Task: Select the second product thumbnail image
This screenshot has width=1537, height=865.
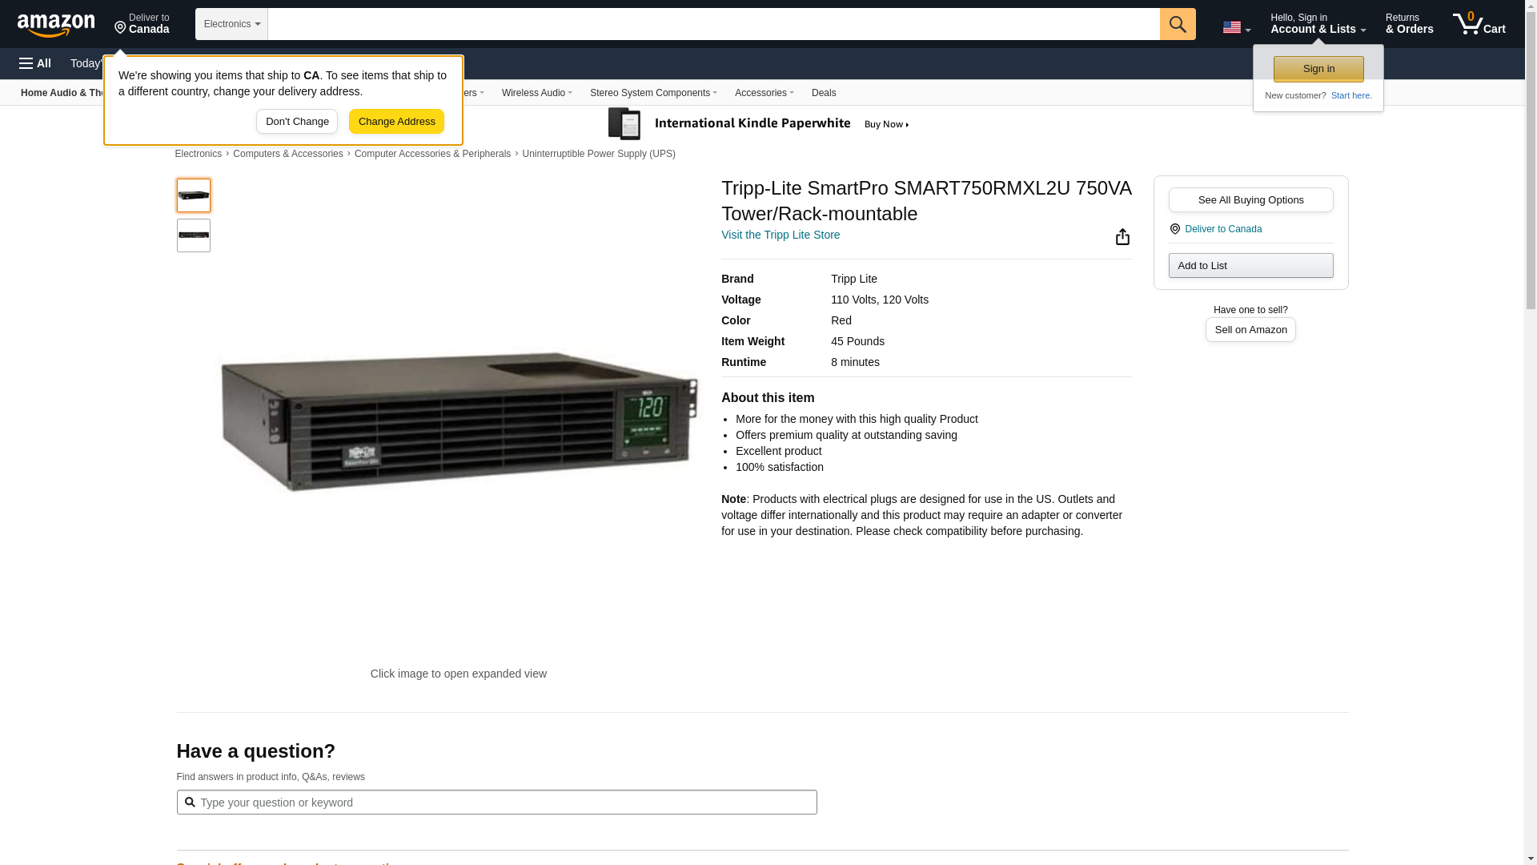Action: (194, 235)
